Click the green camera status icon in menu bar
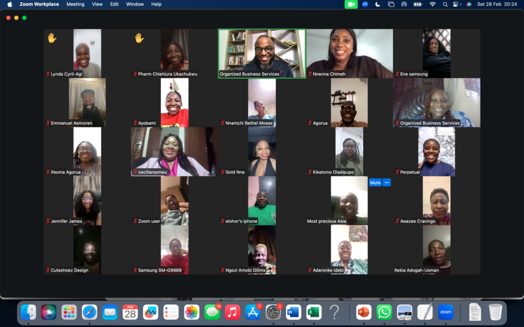 coord(351,4)
